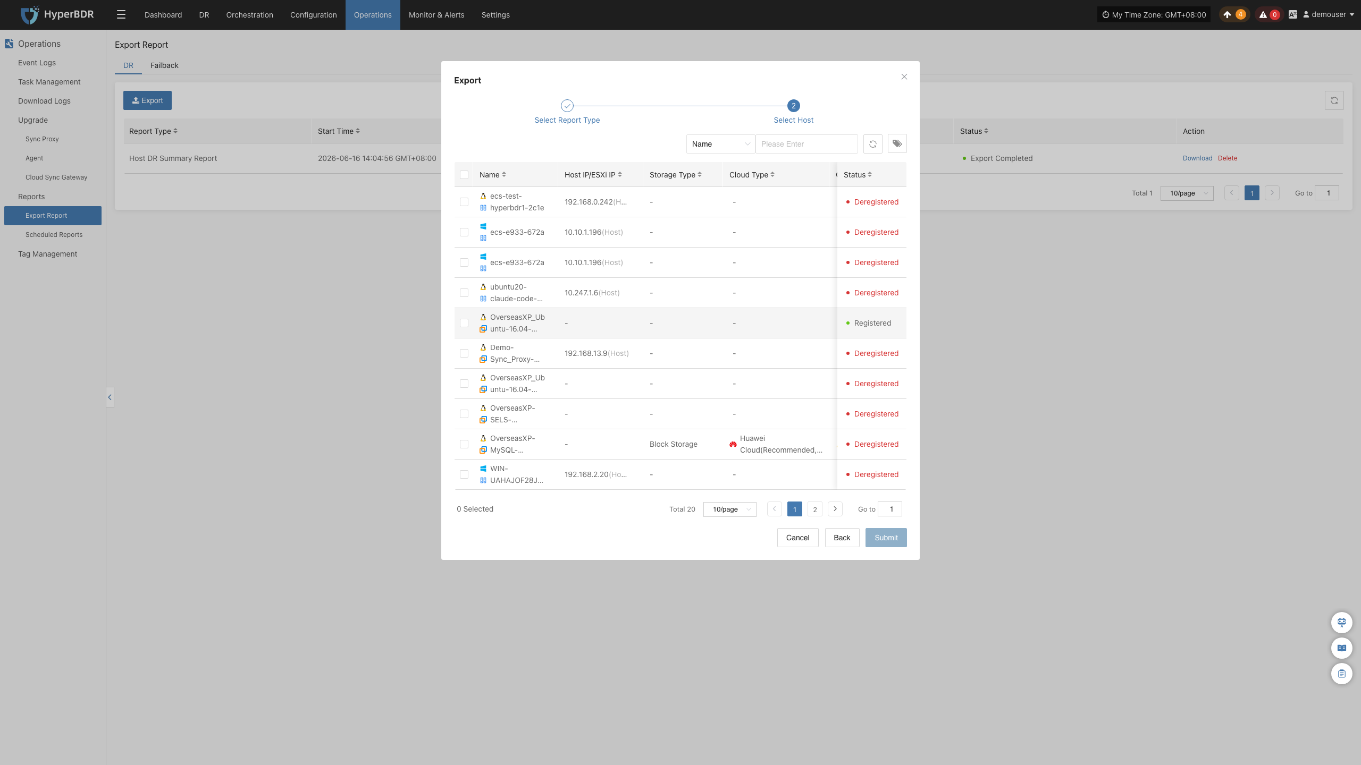Open the clipboard task floating icon
This screenshot has width=1361, height=765.
coord(1342,674)
